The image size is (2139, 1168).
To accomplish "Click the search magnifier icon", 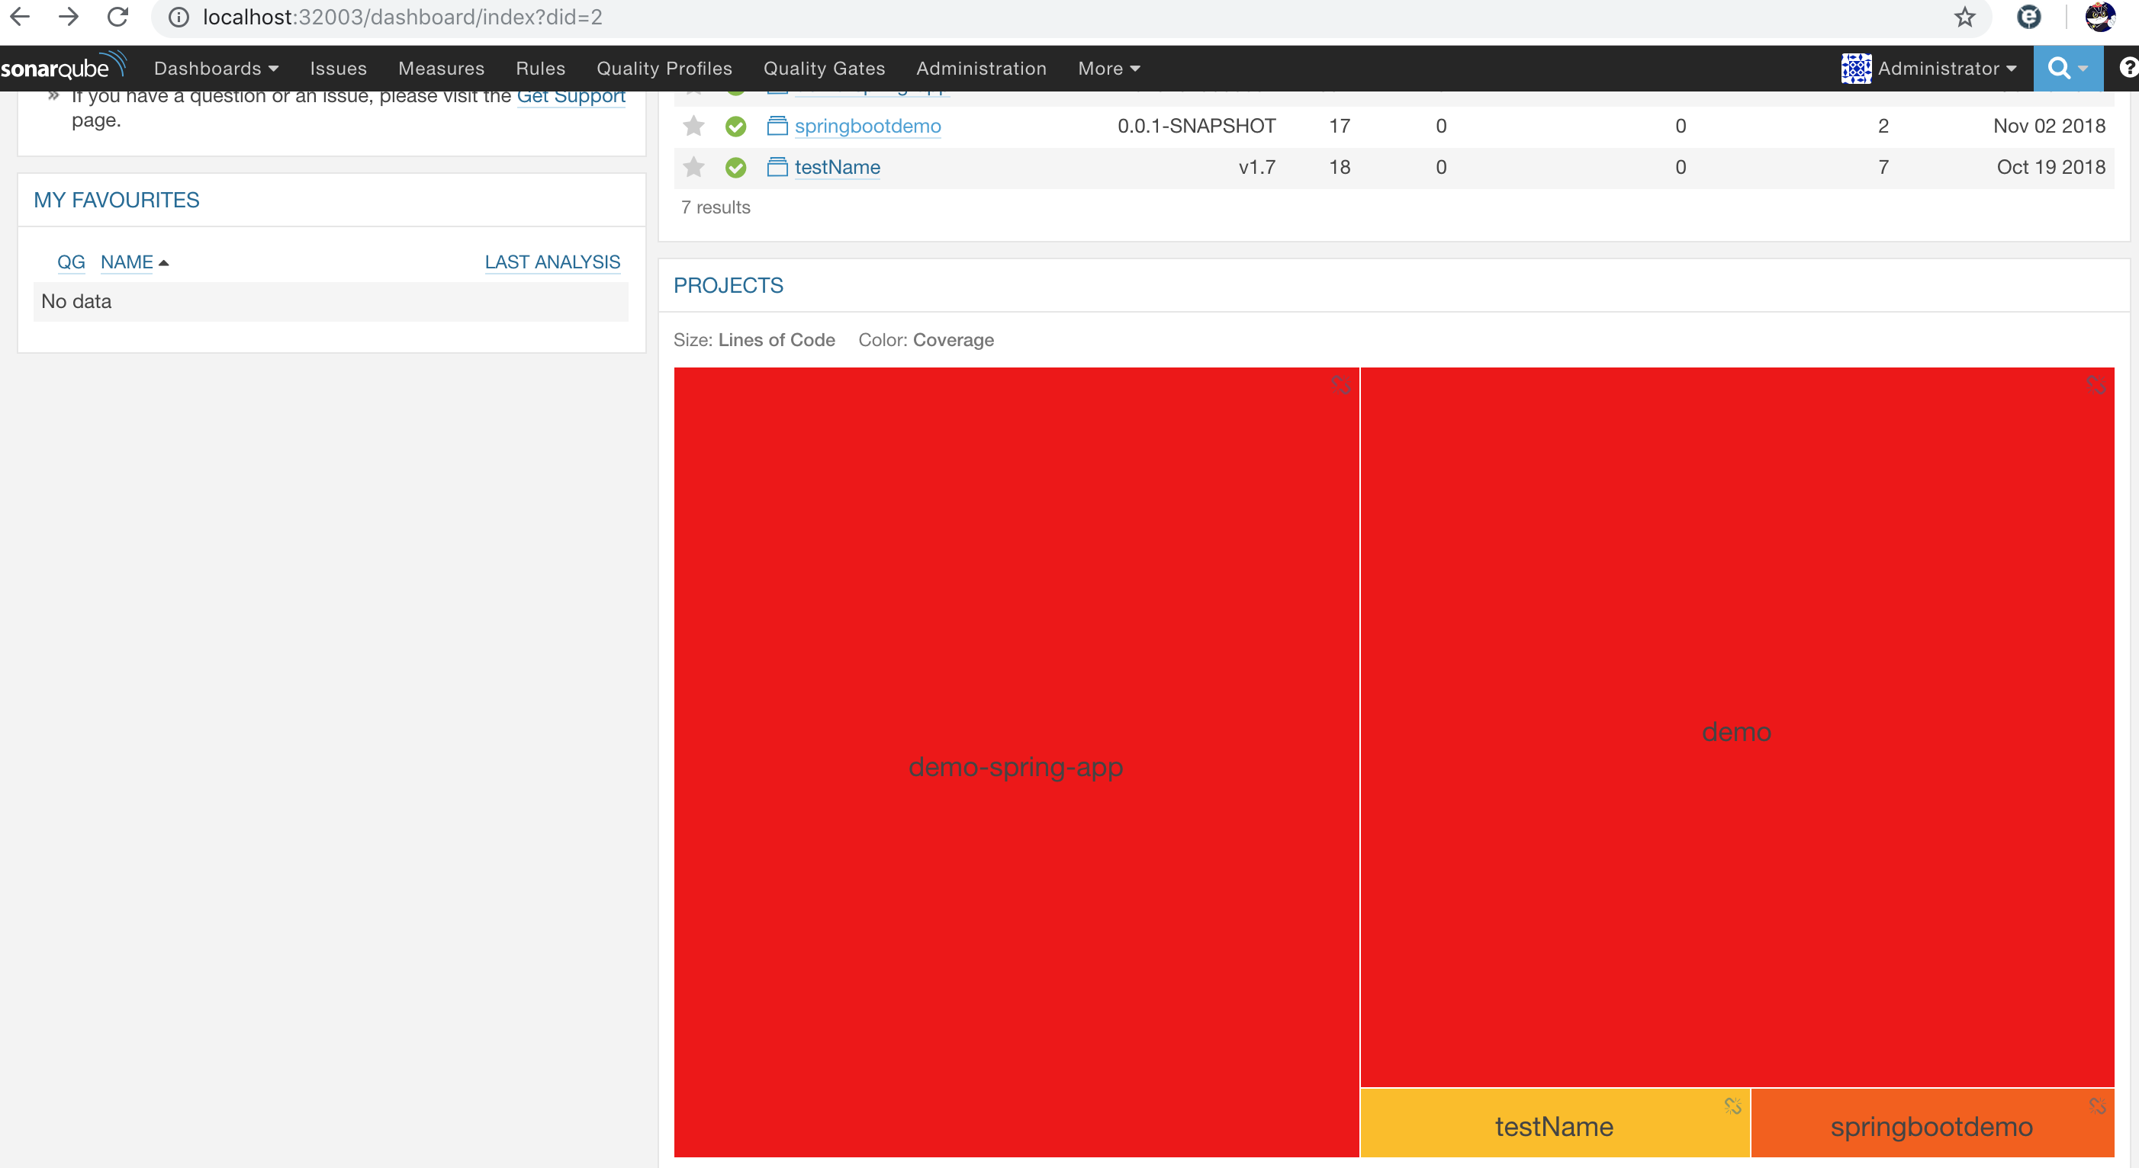I will coord(2058,68).
